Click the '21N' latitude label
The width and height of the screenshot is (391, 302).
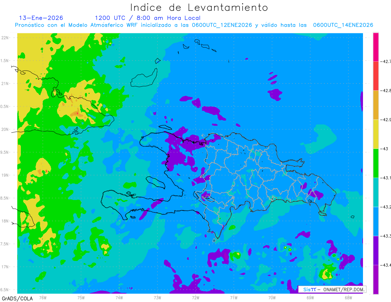pos(5,83)
